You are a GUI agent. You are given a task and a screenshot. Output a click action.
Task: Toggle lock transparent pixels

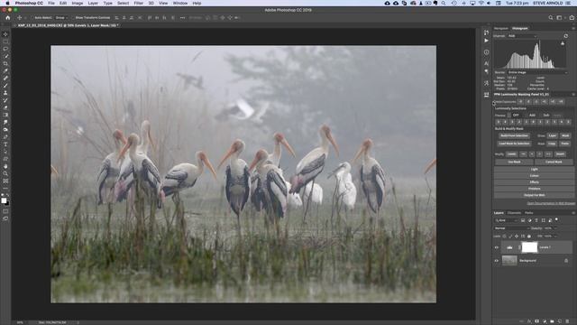505,237
